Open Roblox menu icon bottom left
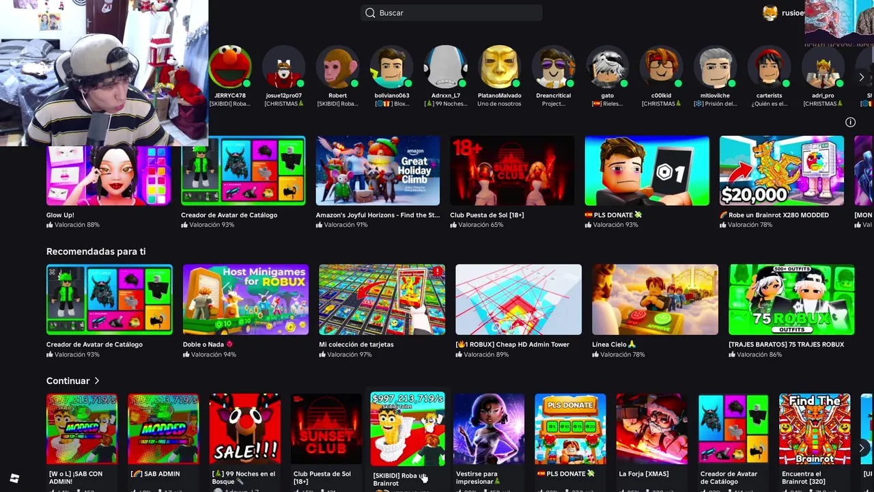Image resolution: width=874 pixels, height=492 pixels. pyautogui.click(x=14, y=478)
